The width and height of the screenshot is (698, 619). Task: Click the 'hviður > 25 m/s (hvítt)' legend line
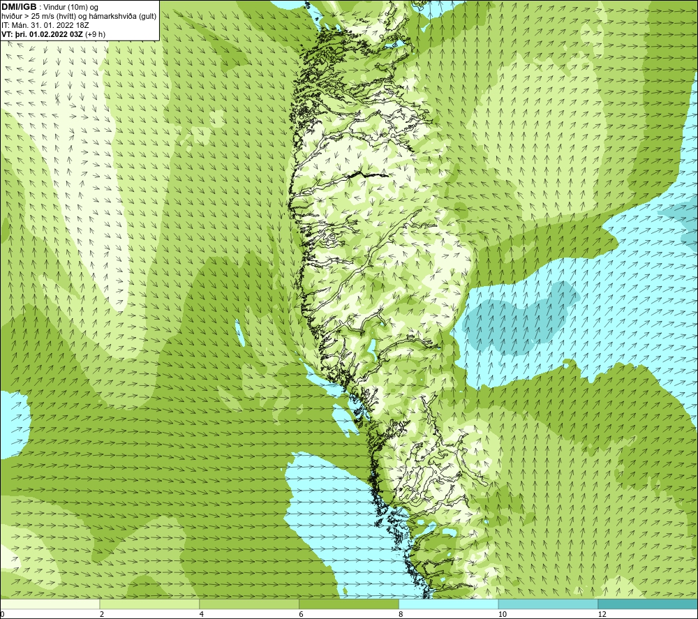coord(79,17)
